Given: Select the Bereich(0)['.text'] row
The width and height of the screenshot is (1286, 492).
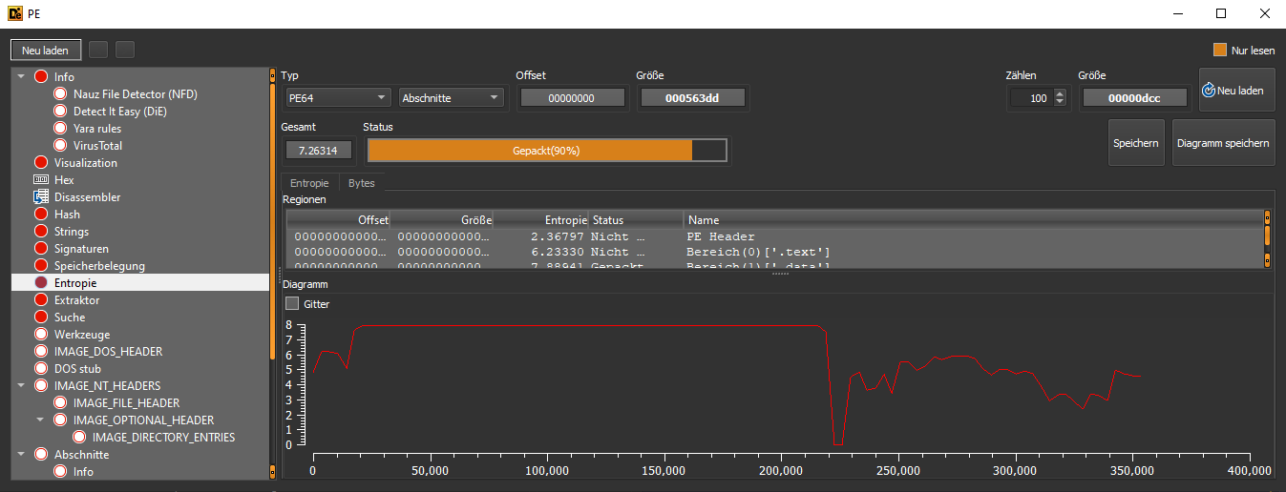Looking at the screenshot, I should coord(774,252).
